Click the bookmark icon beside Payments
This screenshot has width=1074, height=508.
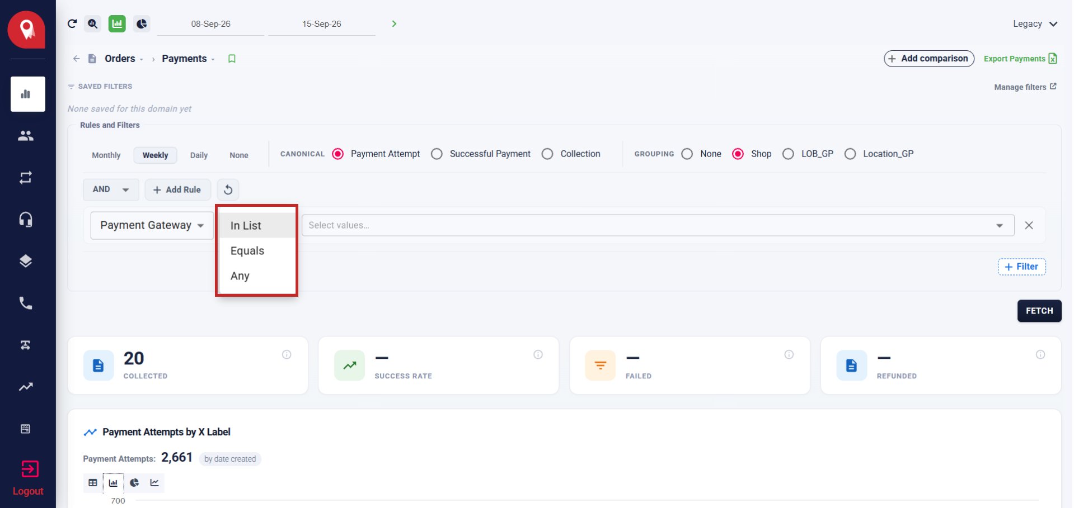coord(232,59)
